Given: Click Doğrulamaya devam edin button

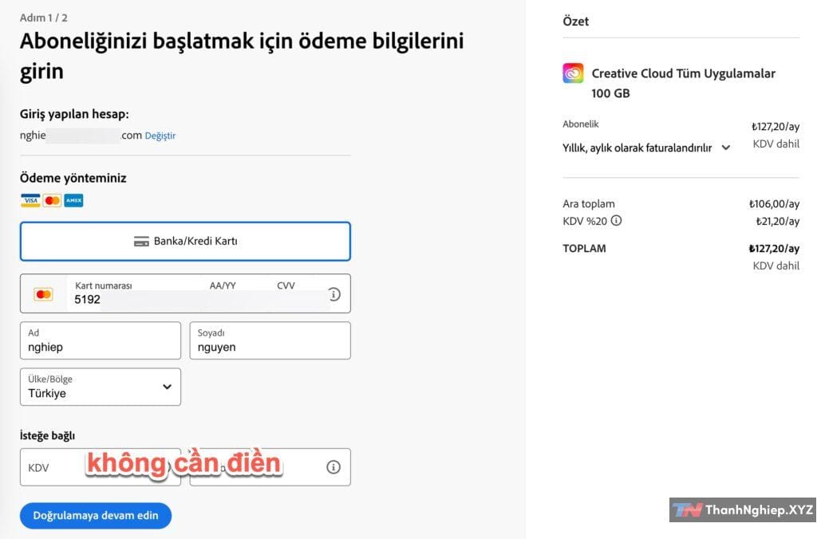Looking at the screenshot, I should pyautogui.click(x=96, y=516).
